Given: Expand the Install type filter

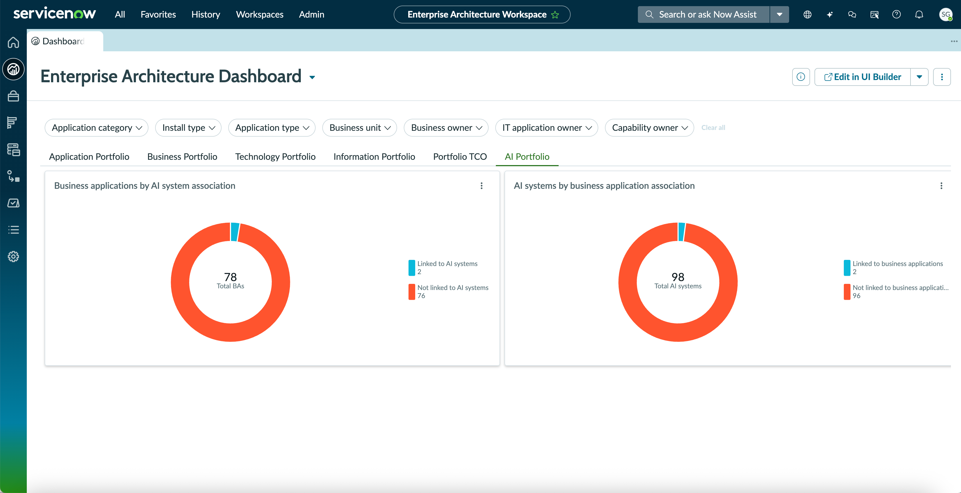Looking at the screenshot, I should 188,127.
